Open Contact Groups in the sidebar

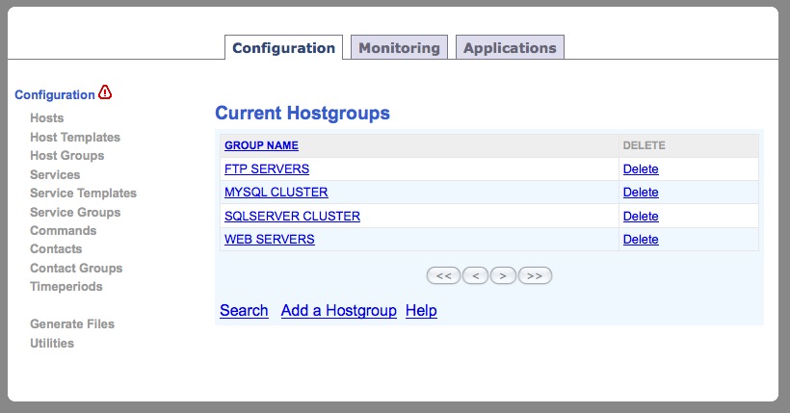coord(76,268)
